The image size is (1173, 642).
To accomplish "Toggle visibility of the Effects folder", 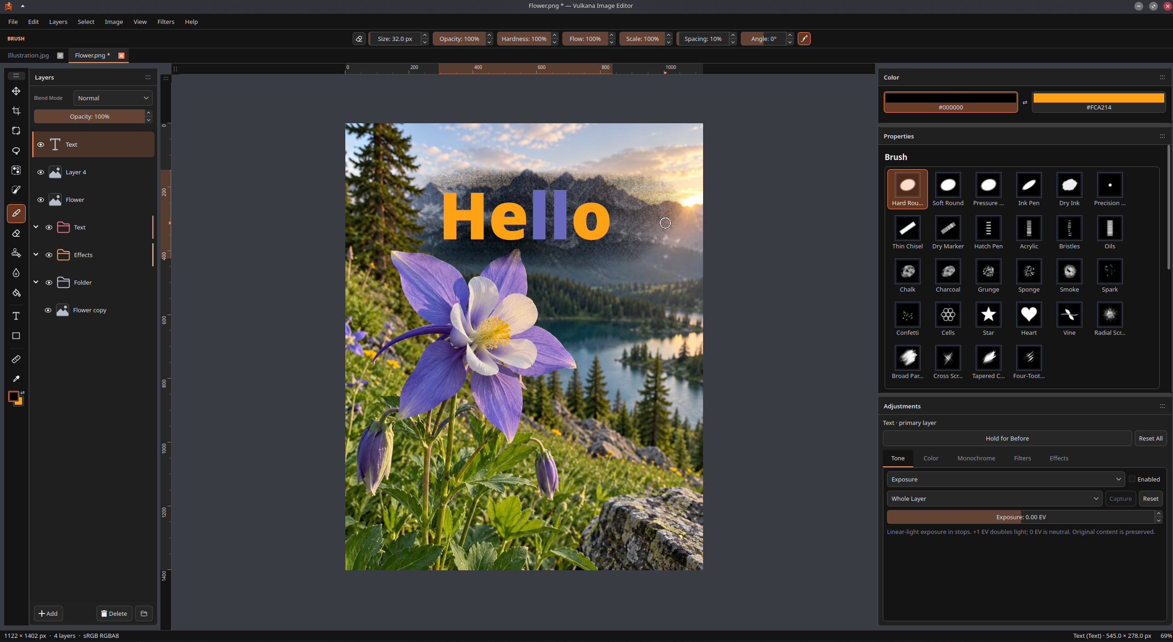I will (x=49, y=255).
